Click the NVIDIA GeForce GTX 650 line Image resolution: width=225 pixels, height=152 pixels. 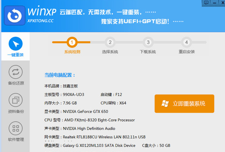click(x=76, y=111)
